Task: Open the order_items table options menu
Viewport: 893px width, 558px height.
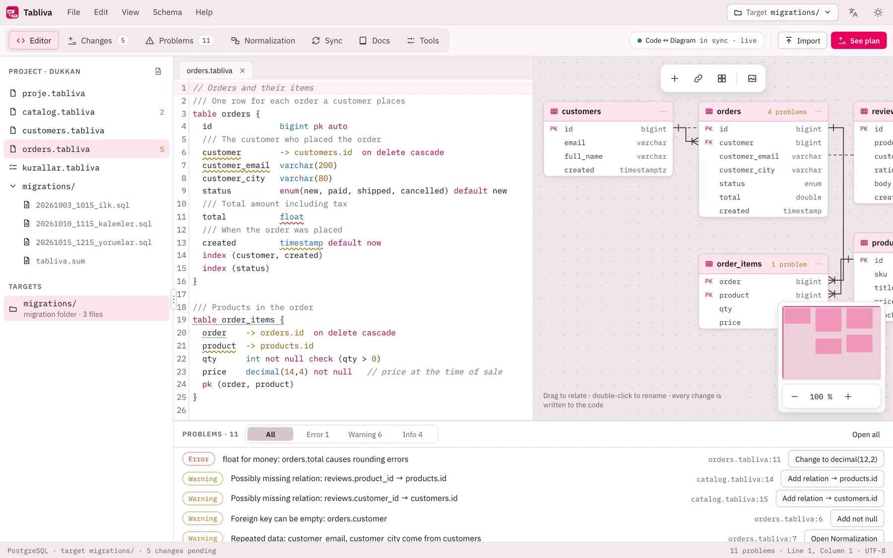Action: point(819,264)
